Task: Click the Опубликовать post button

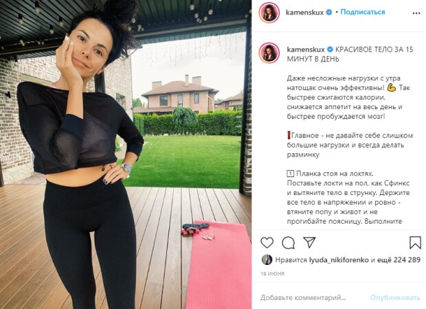Action: pos(395,297)
